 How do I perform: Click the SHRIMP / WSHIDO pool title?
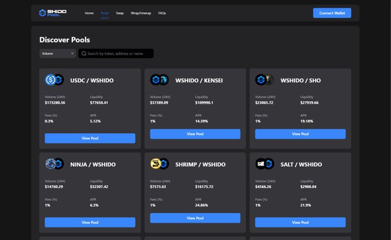[200, 165]
